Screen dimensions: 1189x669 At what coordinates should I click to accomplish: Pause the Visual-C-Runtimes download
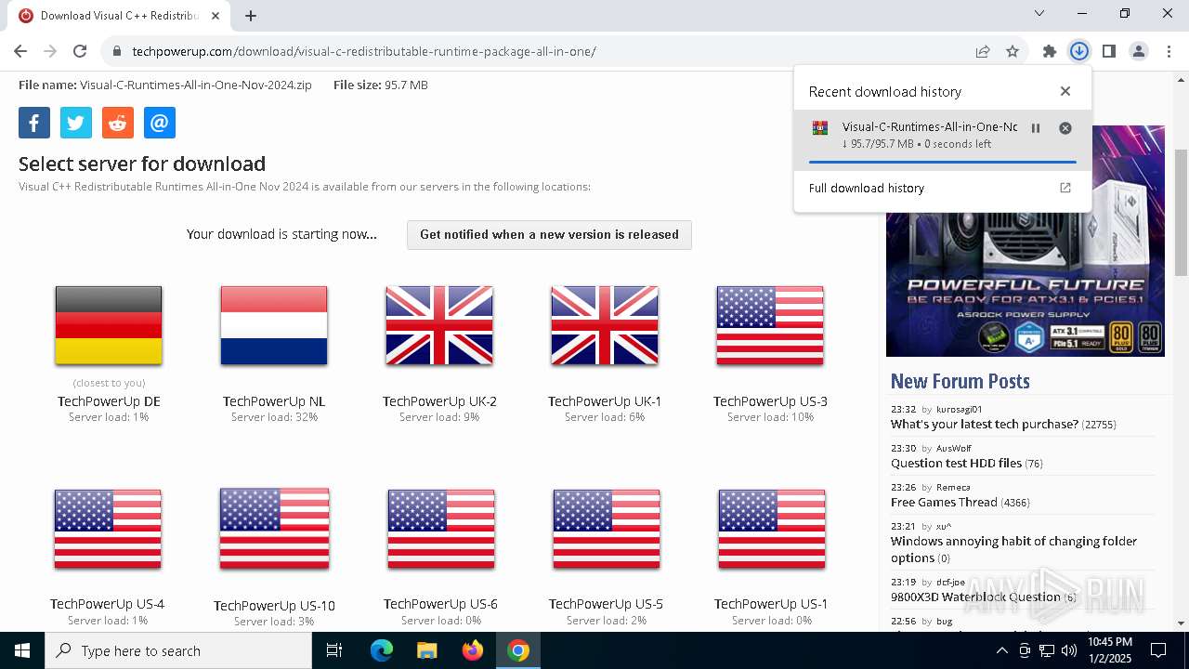pyautogui.click(x=1036, y=128)
